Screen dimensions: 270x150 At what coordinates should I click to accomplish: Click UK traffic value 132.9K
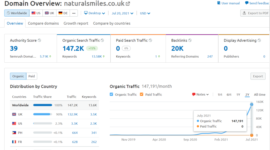coord(73,114)
